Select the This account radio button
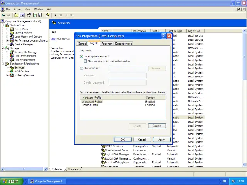Image resolution: width=247 pixels, height=185 pixels. coord(81,68)
